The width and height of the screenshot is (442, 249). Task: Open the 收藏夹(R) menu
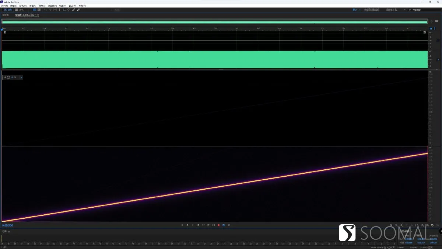tap(52, 6)
